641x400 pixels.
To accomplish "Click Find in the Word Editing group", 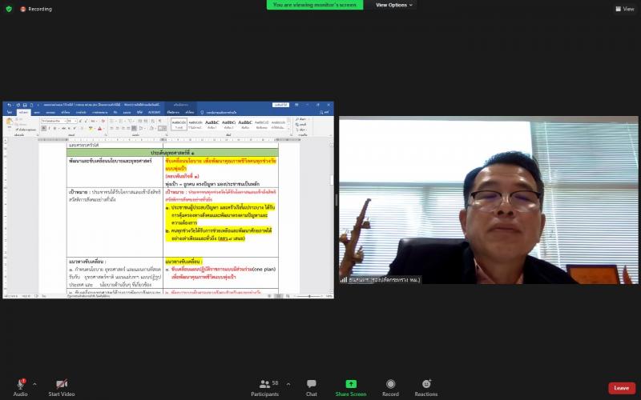I will tap(303, 119).
